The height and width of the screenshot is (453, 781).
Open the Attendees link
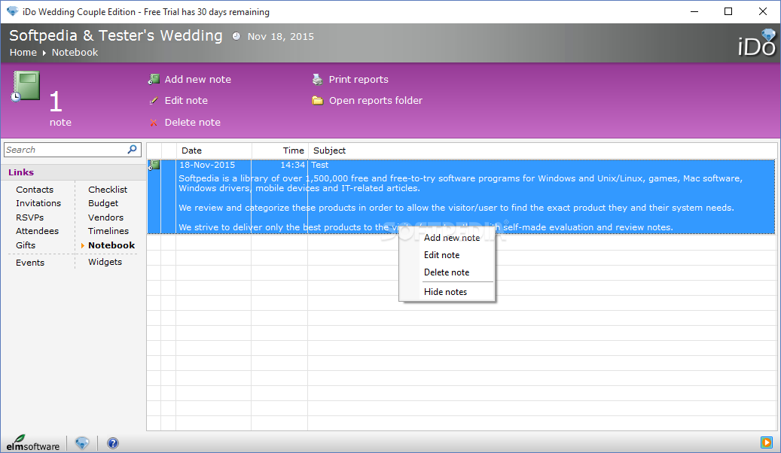click(x=38, y=231)
